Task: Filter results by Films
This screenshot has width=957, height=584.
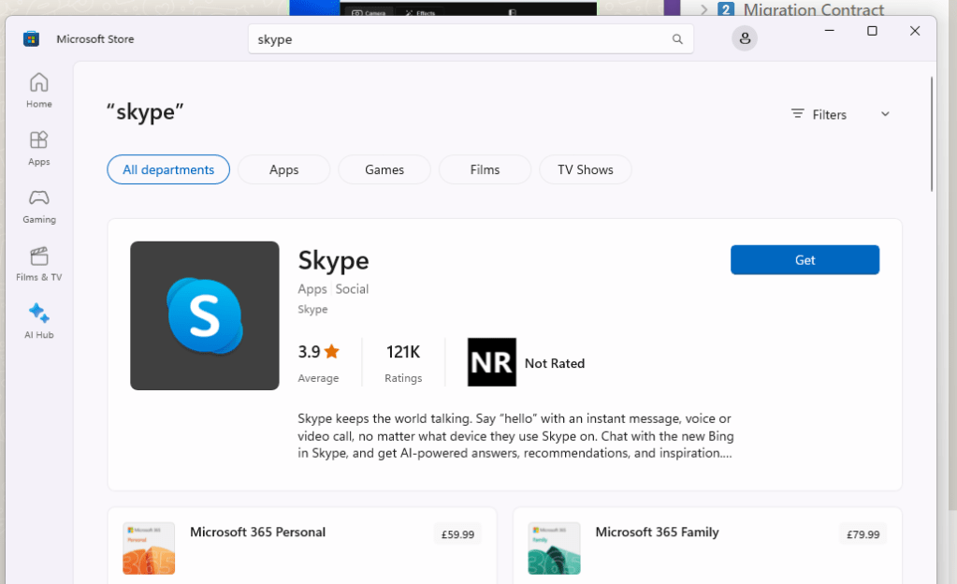Action: (x=485, y=169)
